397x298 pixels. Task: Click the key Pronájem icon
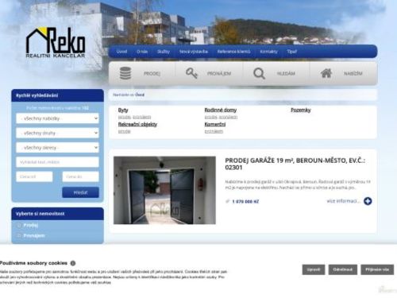pos(191,73)
